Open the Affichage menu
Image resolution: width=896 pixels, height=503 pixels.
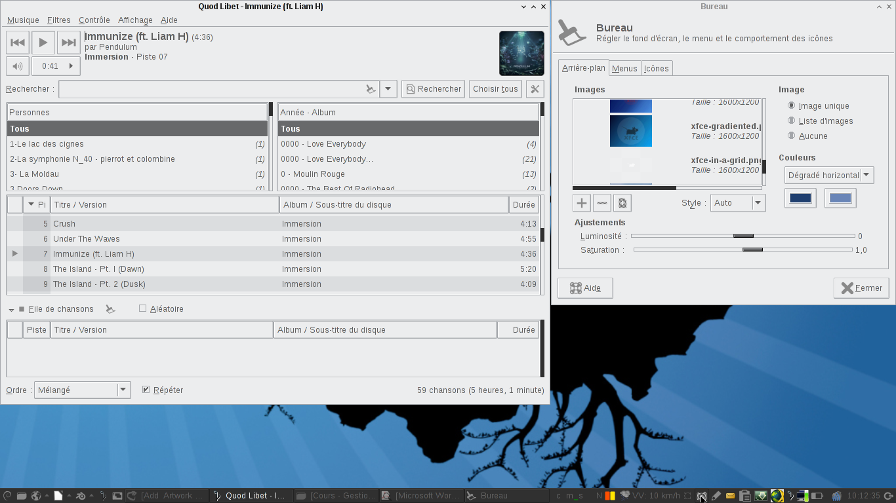(135, 20)
